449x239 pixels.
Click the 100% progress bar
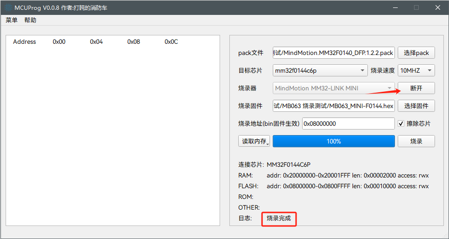[334, 142]
